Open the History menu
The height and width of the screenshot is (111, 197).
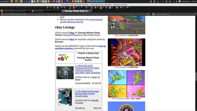[18, 8]
